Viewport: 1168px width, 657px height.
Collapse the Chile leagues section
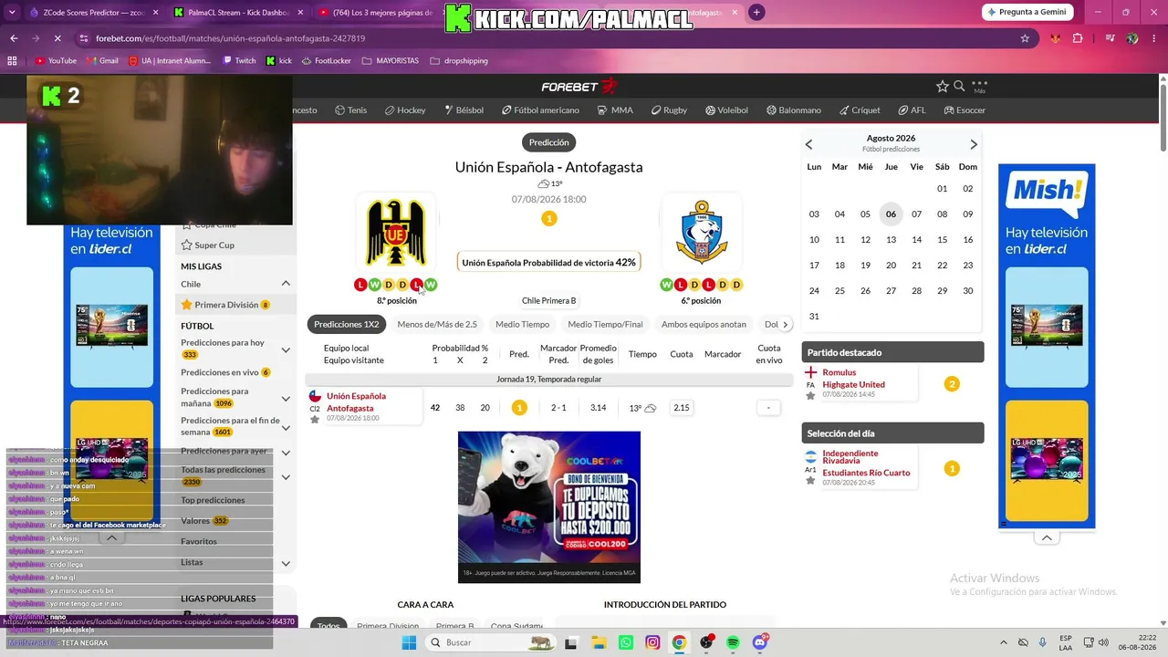pyautogui.click(x=286, y=284)
